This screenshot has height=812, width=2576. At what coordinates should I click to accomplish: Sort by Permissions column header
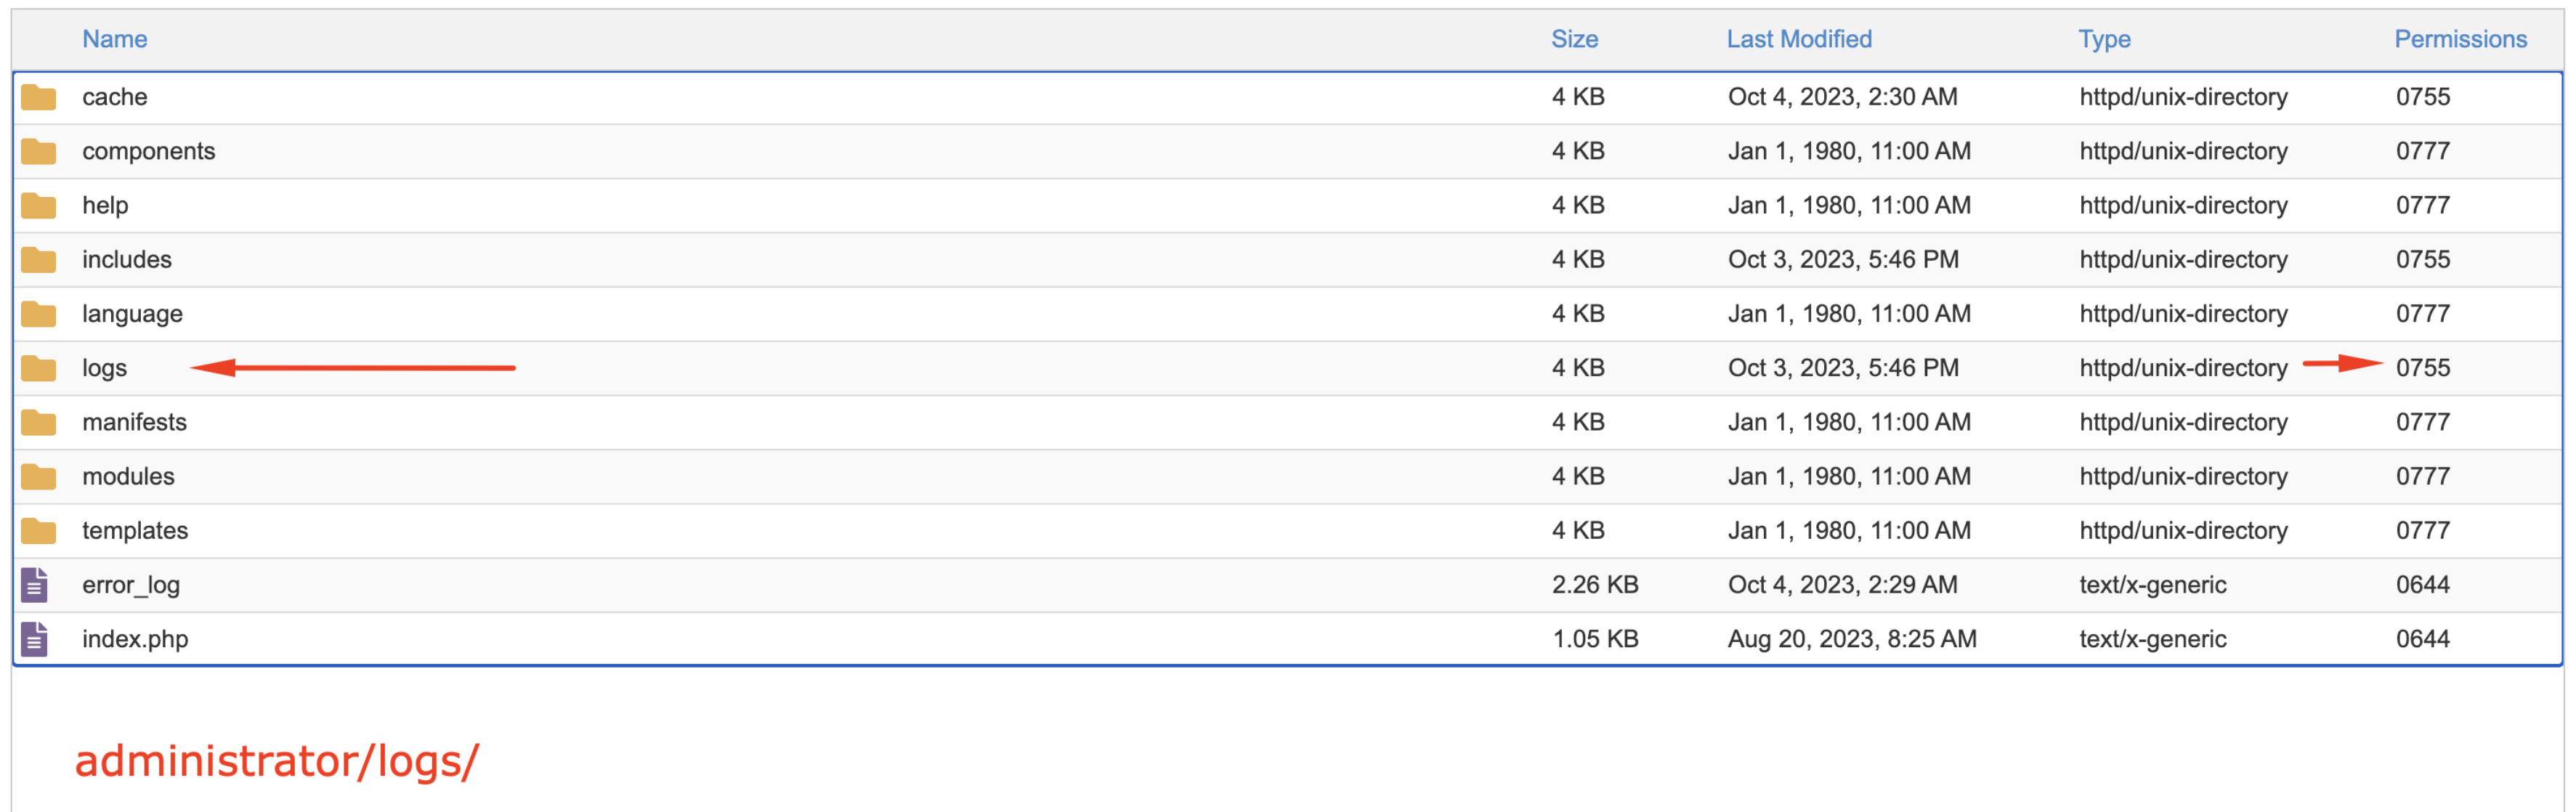click(2460, 39)
